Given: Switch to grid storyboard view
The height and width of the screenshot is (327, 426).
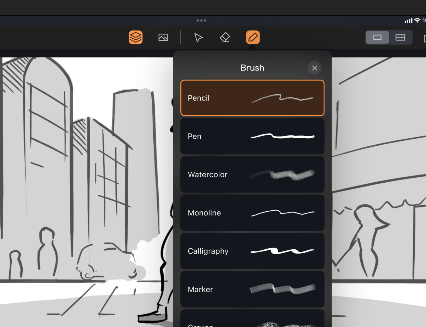Looking at the screenshot, I should 400,38.
